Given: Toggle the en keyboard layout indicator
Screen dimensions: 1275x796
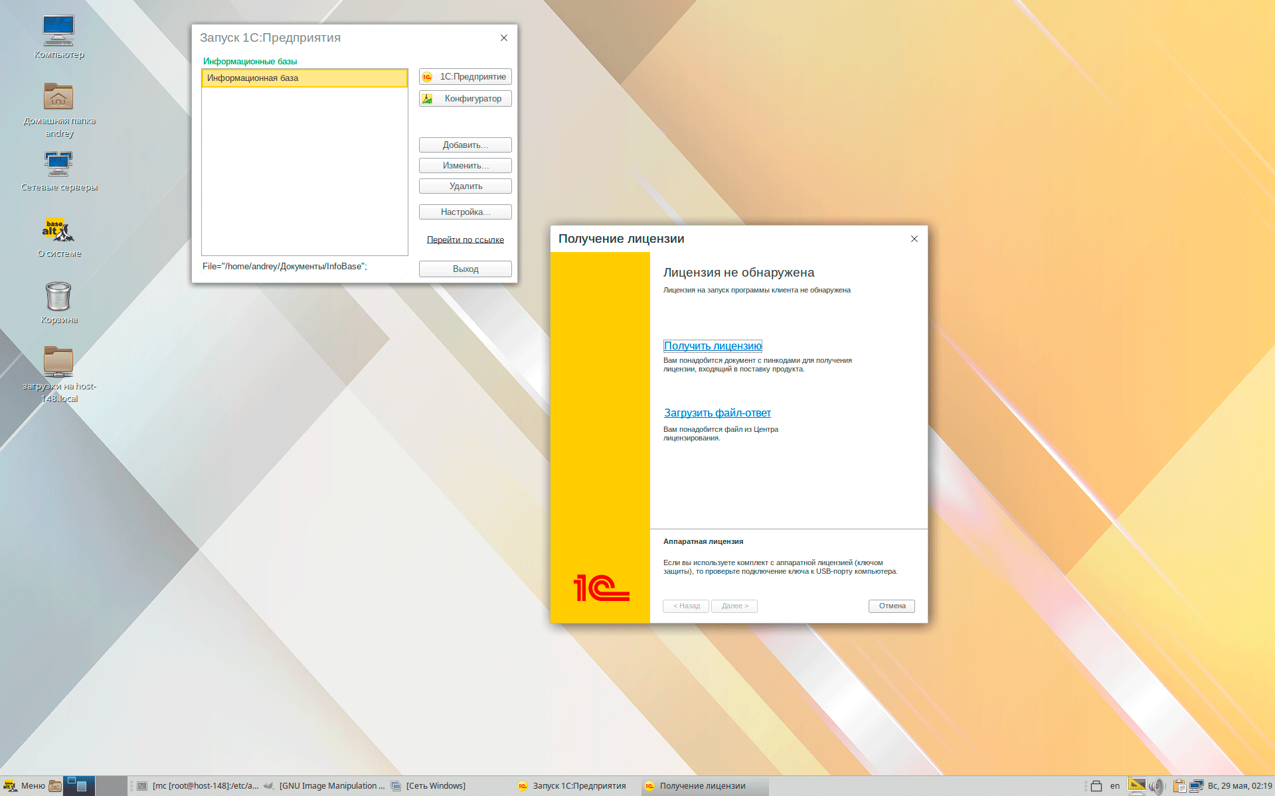Looking at the screenshot, I should point(1115,786).
